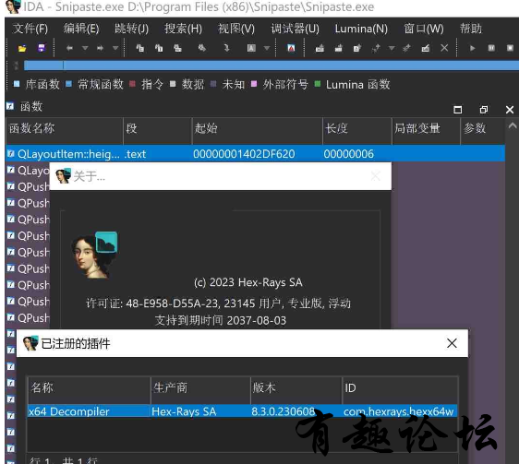
Task: Start debugger with the play icon
Action: pos(472,48)
